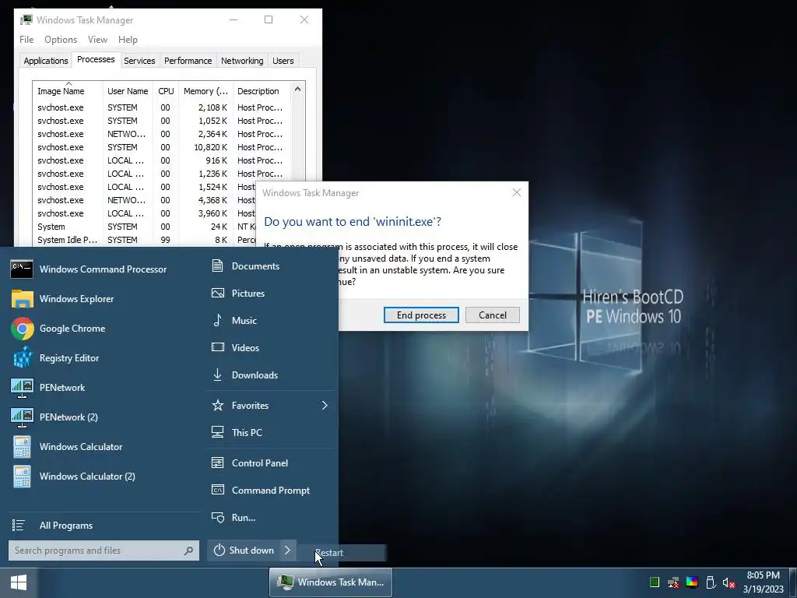The height and width of the screenshot is (598, 797).
Task: Expand Shut down options arrow
Action: pos(288,551)
